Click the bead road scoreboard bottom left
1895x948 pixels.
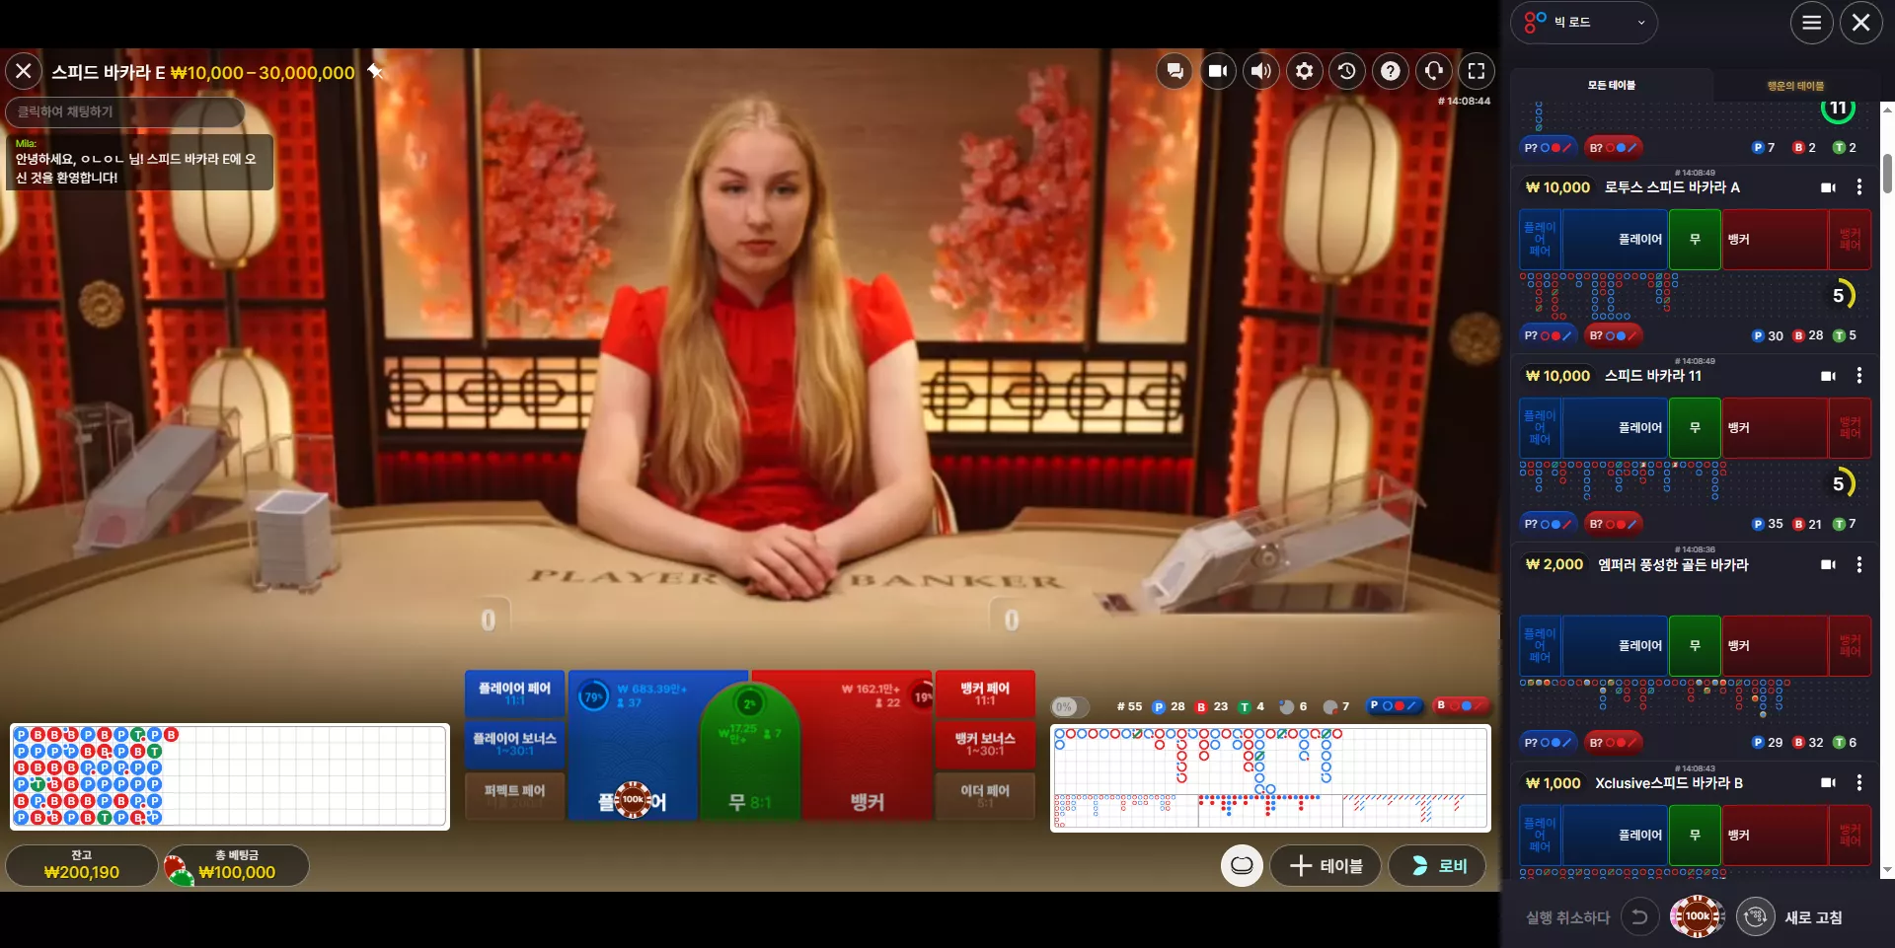(230, 776)
